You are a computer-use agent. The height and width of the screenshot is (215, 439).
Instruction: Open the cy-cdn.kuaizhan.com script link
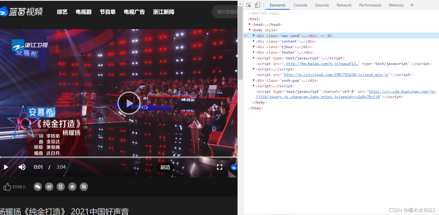402,91
